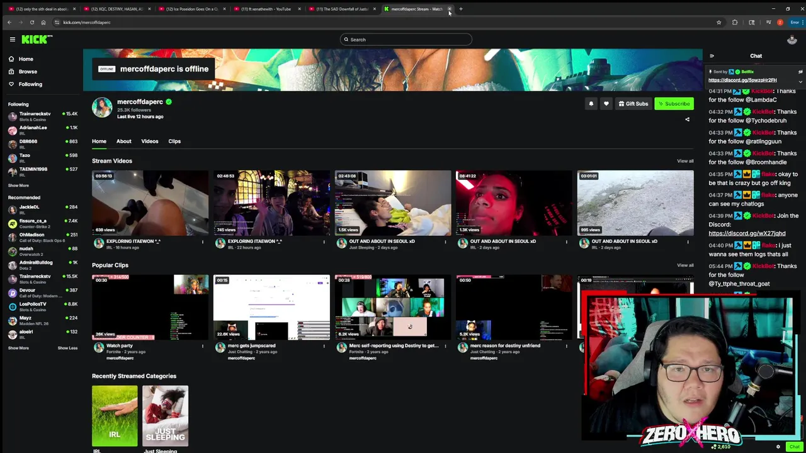Open options for first Exploring Itaewon video
Image resolution: width=806 pixels, height=453 pixels.
coord(203,242)
